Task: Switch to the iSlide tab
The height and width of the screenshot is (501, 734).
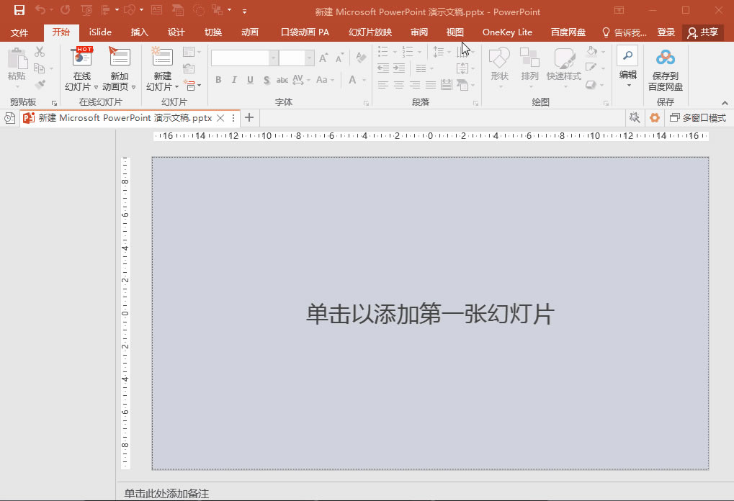Action: [x=100, y=32]
